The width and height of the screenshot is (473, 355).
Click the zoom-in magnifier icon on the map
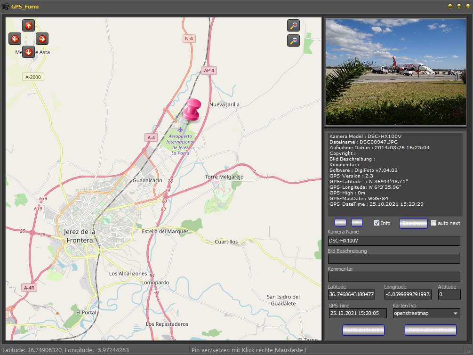point(293,25)
